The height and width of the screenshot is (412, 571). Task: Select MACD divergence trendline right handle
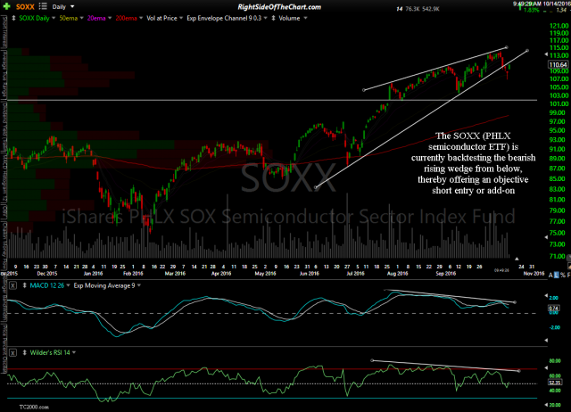click(x=515, y=302)
